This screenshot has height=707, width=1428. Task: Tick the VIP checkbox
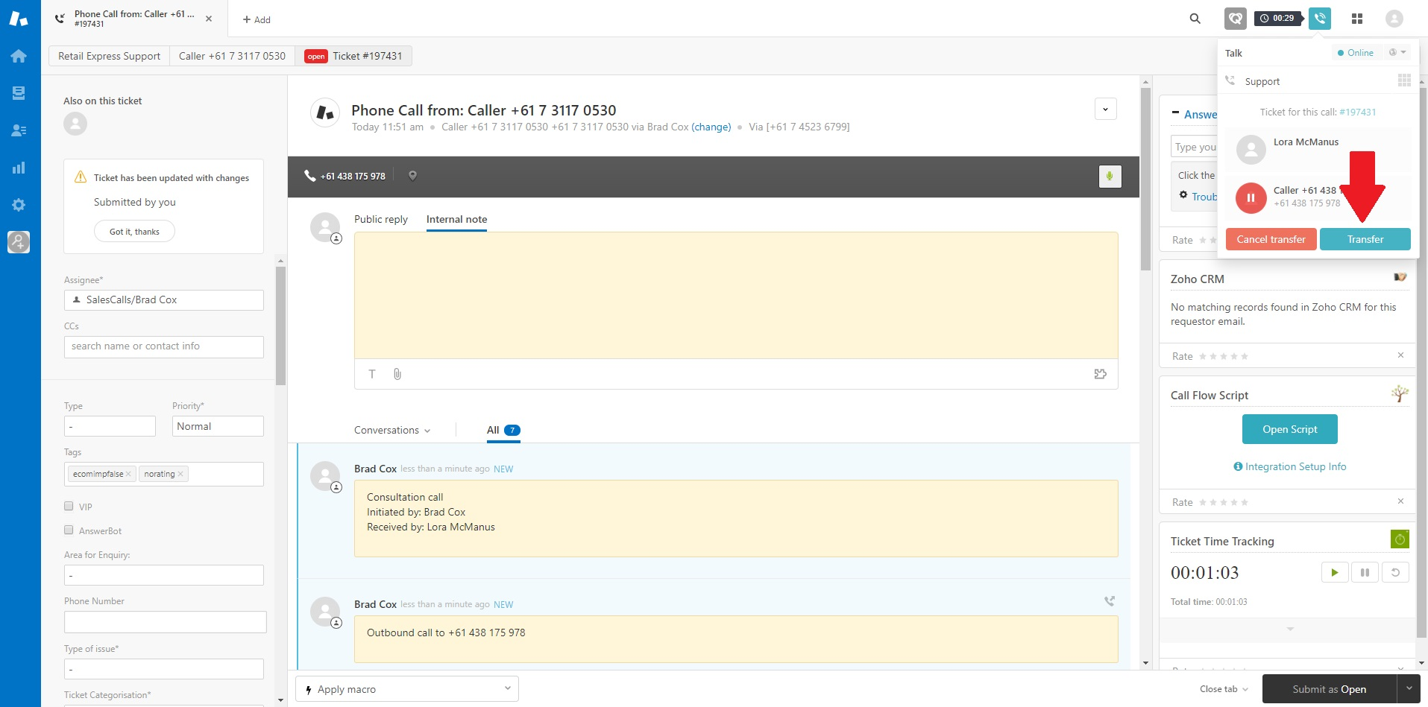tap(69, 506)
